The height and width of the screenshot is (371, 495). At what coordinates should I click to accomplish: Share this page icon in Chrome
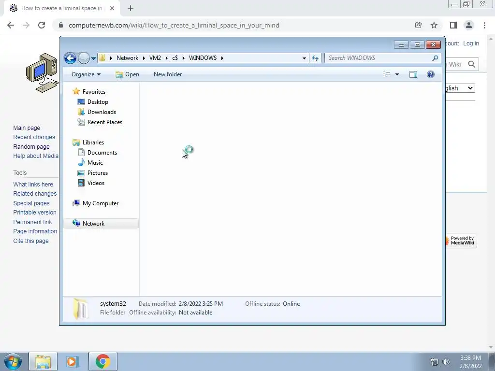pyautogui.click(x=419, y=25)
